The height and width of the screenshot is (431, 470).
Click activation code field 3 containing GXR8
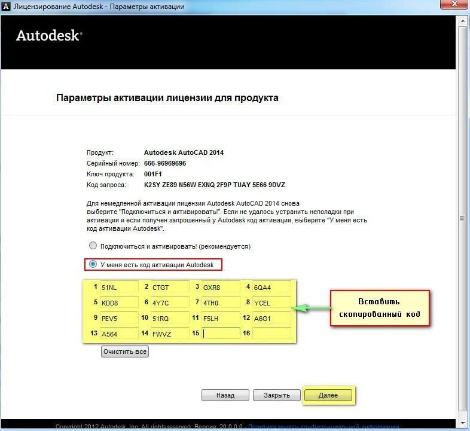point(221,287)
